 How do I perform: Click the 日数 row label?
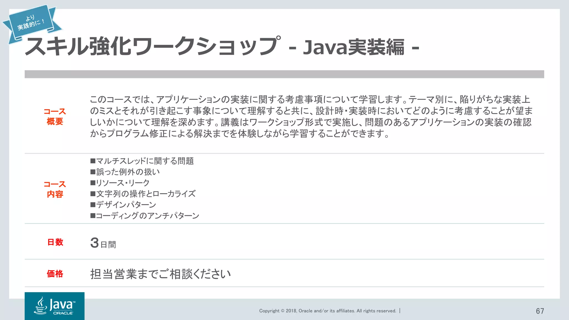click(55, 242)
